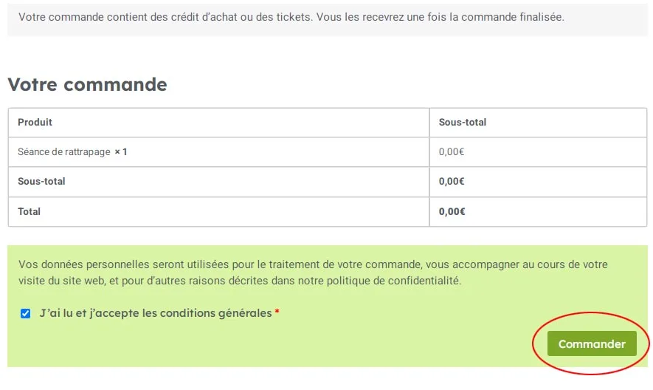Viewport: 653px width, 390px height.
Task: Select the "Séance de rattrapage" product name
Action: pos(64,152)
